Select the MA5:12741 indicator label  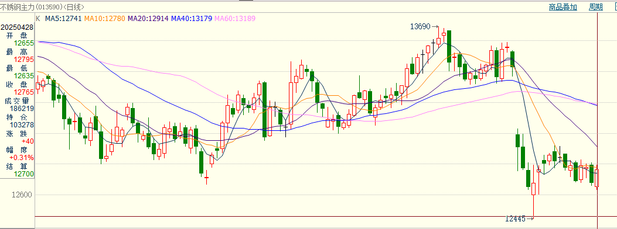click(63, 19)
